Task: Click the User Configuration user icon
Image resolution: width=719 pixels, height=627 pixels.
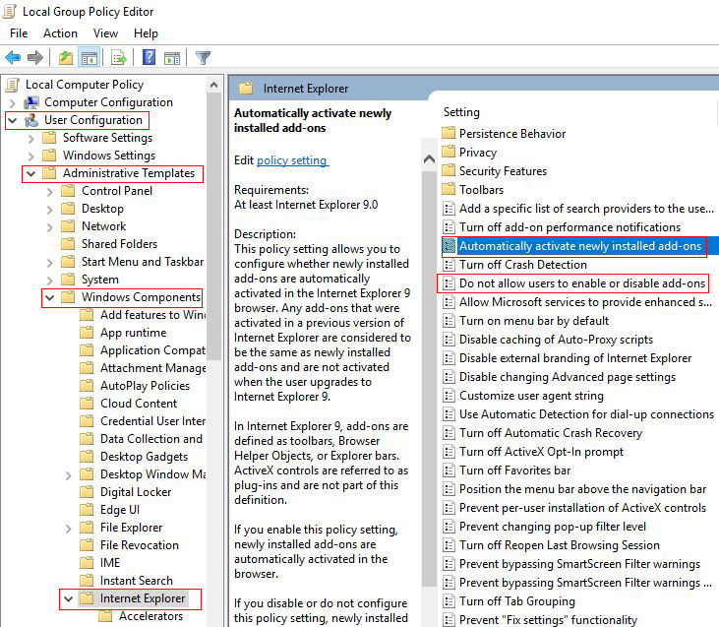Action: 31,120
